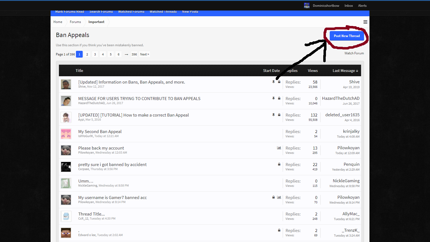Viewport: 430px width, 242px height.
Task: Open thread pretty sure i got banned by accident
Action: (x=112, y=165)
